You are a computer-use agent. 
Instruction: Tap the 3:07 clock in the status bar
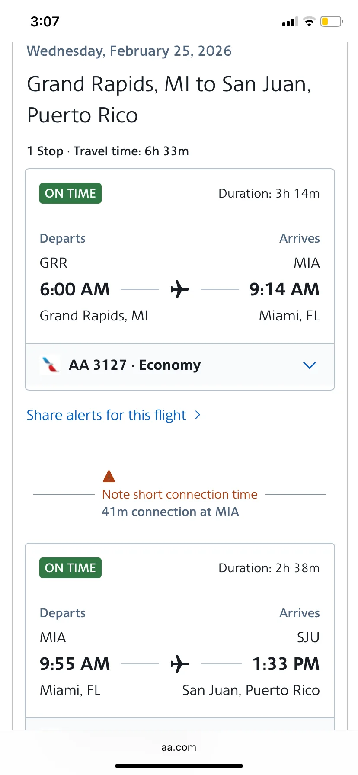coord(45,22)
